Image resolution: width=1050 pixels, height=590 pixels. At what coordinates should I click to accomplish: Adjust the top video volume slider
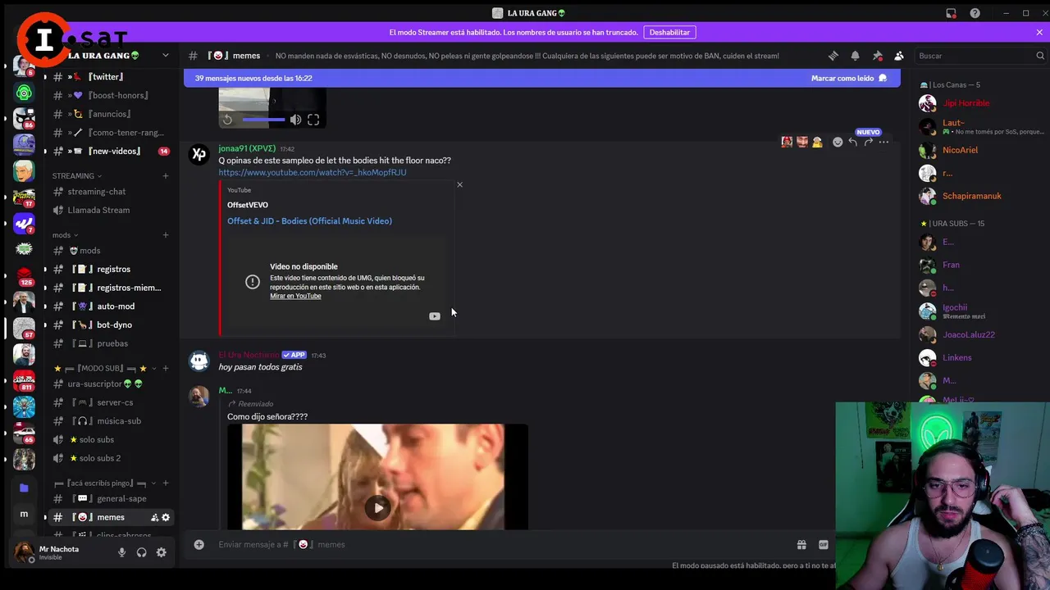click(263, 120)
